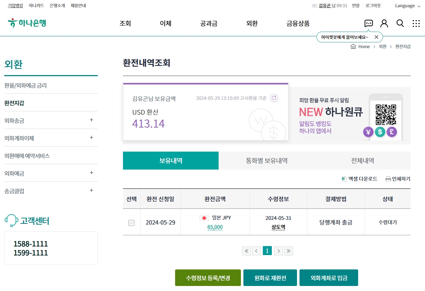
Task: Click the 원화로 재환전 button
Action: (x=270, y=277)
